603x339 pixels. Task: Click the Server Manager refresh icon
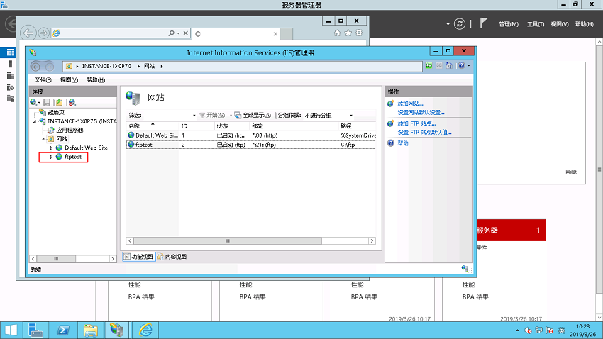coord(460,24)
